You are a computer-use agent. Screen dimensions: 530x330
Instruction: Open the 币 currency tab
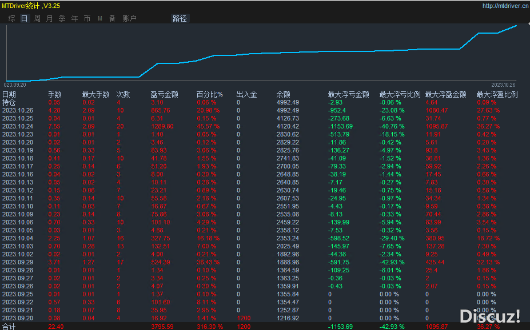point(87,19)
